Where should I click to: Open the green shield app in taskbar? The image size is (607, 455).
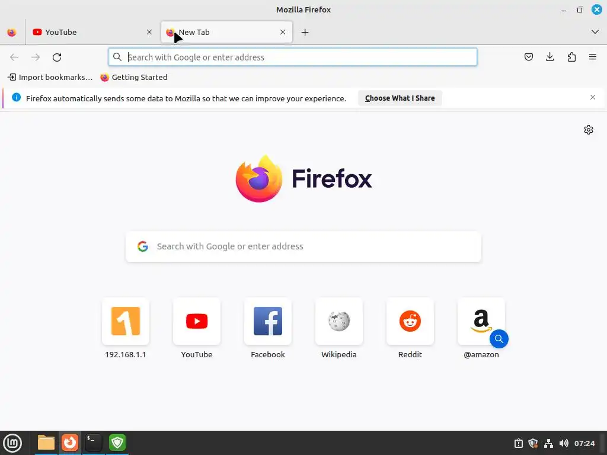click(x=117, y=443)
